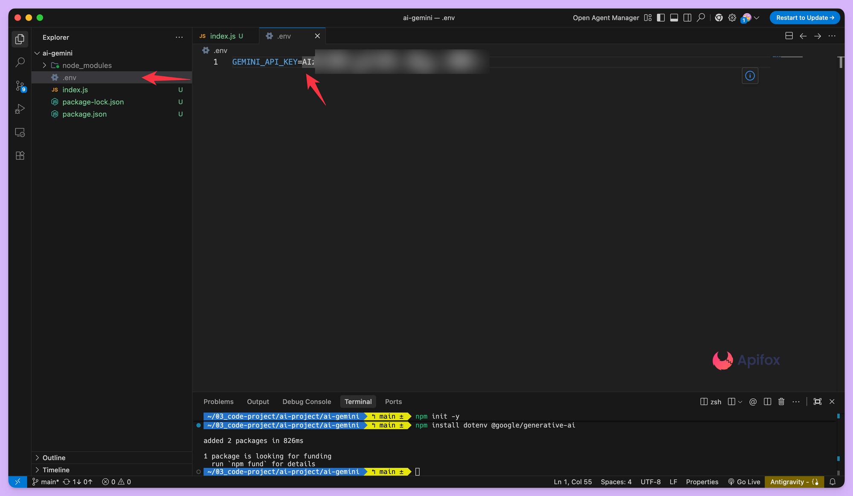The width and height of the screenshot is (853, 496).
Task: Open settings gear in title bar
Action: pos(732,18)
